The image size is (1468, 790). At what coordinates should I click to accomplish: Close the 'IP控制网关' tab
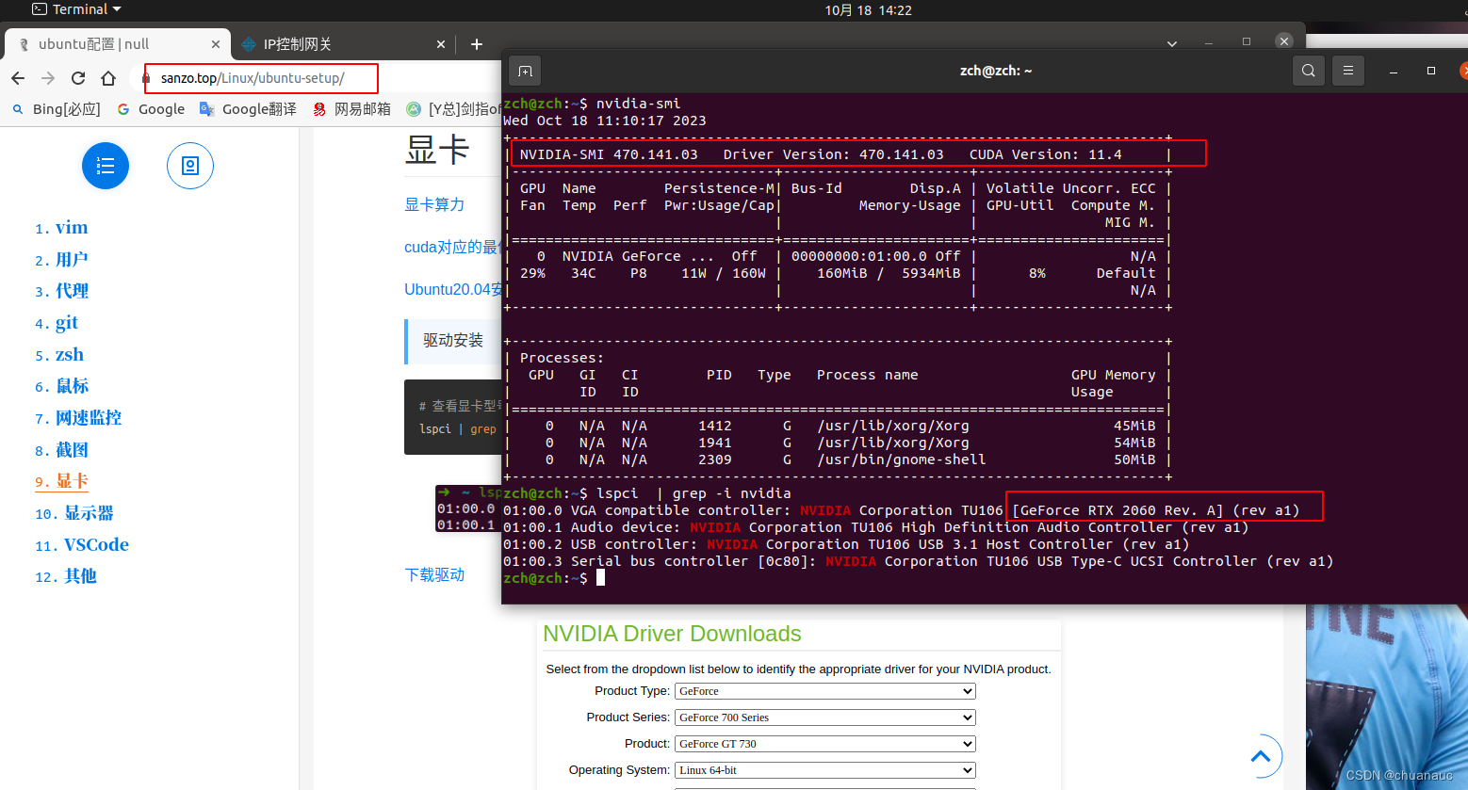(441, 44)
